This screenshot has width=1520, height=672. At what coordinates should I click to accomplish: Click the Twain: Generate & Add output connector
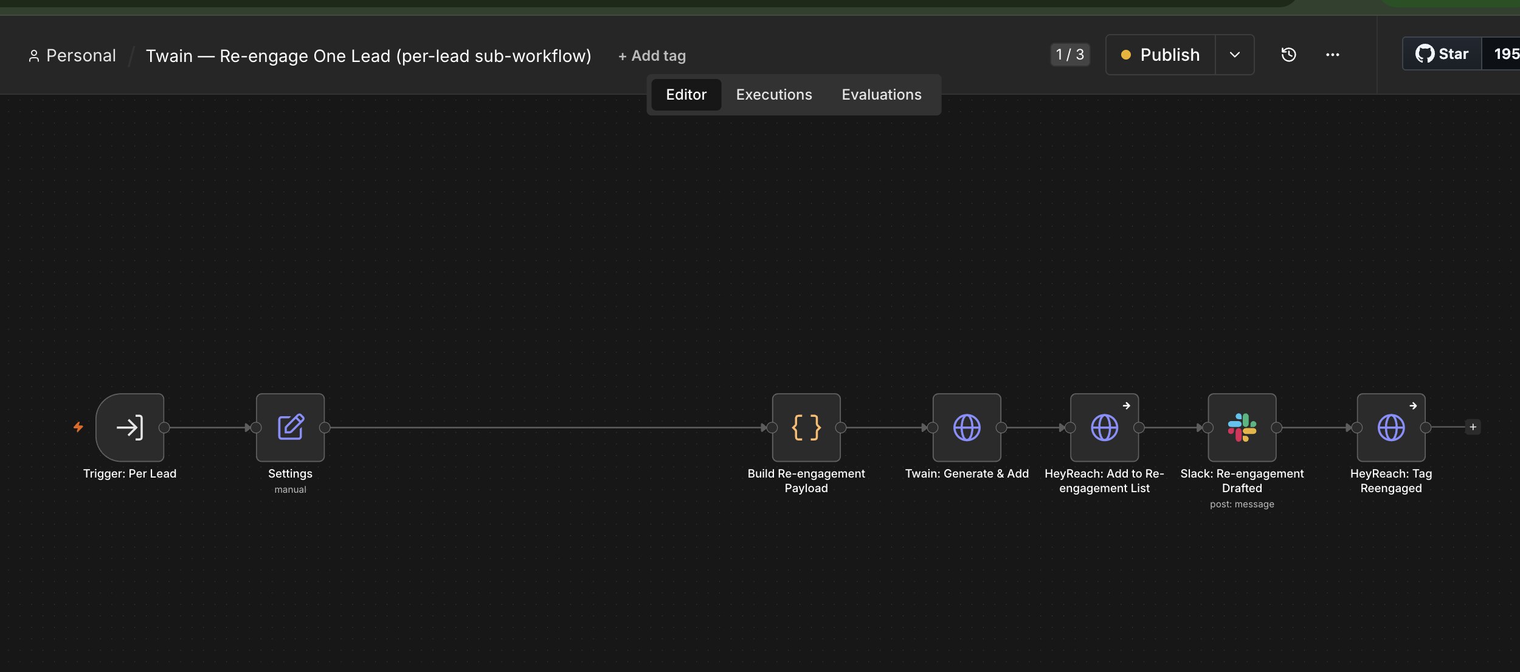point(1001,428)
